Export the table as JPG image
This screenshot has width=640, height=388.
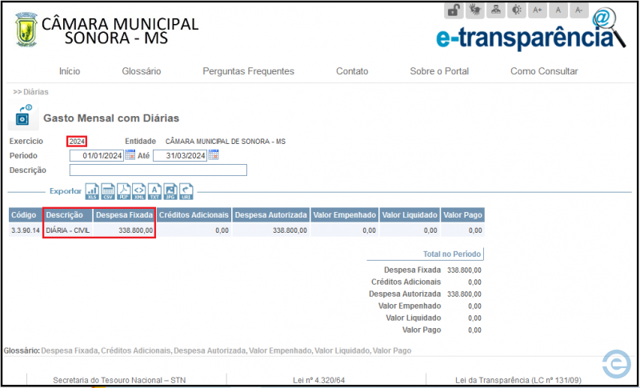(x=170, y=191)
